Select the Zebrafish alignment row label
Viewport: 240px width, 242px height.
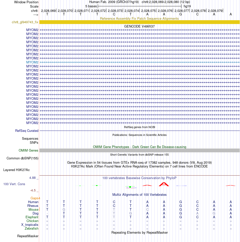(x=32, y=228)
